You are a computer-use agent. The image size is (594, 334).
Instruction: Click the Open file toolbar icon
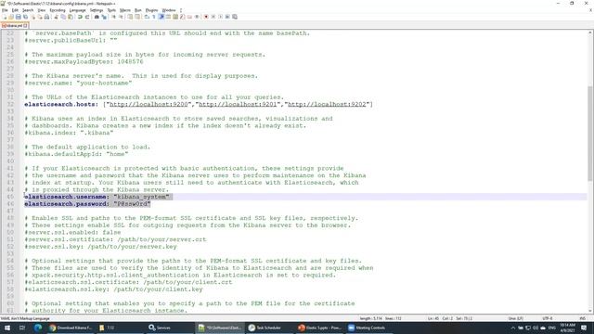11,17
